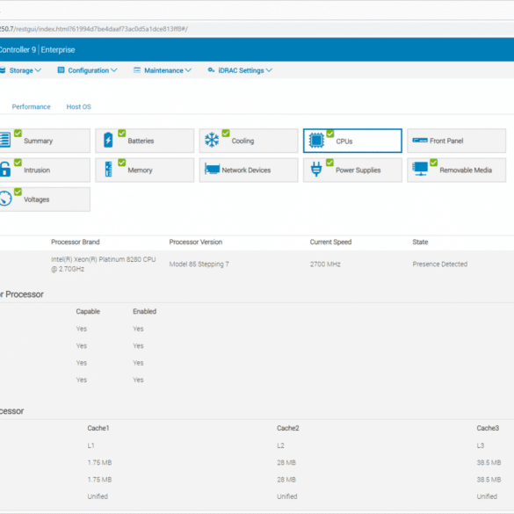The image size is (514, 514).
Task: Select the Removable Media label
Action: coord(466,170)
